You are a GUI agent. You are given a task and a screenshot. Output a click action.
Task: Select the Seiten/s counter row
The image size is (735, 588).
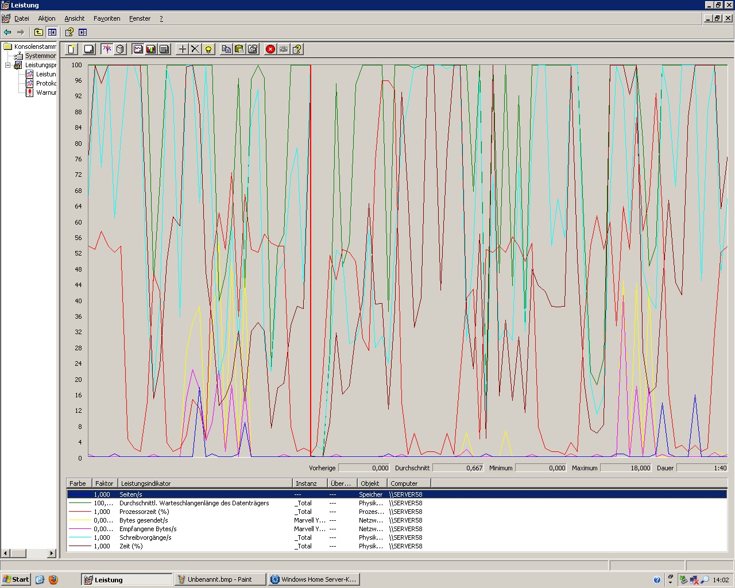click(397, 494)
